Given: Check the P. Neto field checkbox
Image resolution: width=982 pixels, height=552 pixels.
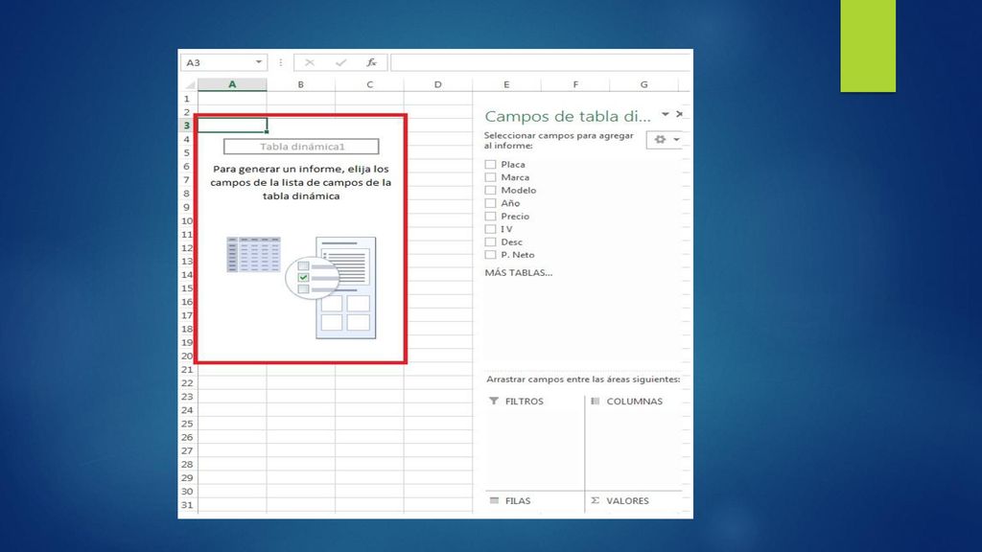Looking at the screenshot, I should [490, 255].
